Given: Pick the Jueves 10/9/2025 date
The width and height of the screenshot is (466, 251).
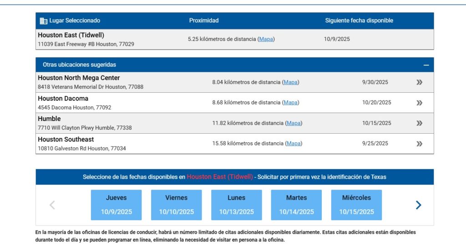Looking at the screenshot, I should [x=116, y=205].
